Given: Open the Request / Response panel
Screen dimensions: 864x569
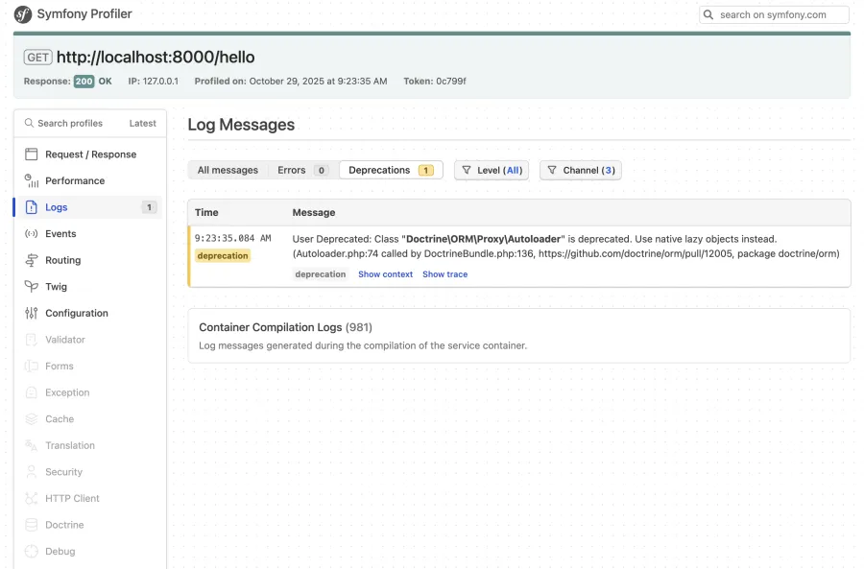Looking at the screenshot, I should point(91,154).
